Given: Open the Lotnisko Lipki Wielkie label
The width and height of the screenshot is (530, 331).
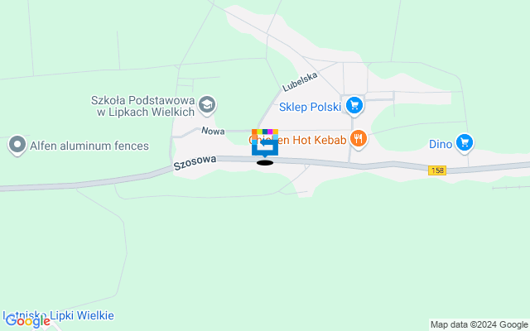Looking at the screenshot, I should tap(59, 316).
